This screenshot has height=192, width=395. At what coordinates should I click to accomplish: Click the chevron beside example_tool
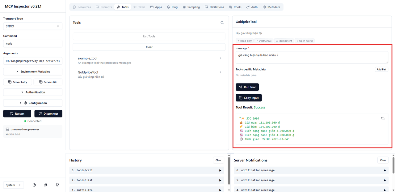pyautogui.click(x=220, y=58)
